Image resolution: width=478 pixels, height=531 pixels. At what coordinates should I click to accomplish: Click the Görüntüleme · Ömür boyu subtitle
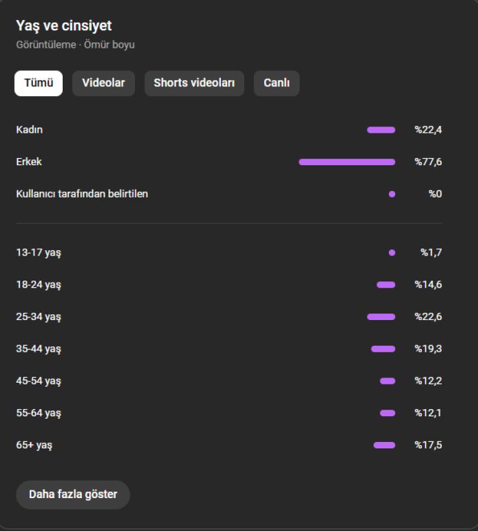(x=76, y=45)
